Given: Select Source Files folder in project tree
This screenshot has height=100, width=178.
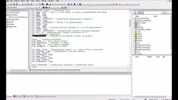Looking at the screenshot, I should click(x=13, y=15).
